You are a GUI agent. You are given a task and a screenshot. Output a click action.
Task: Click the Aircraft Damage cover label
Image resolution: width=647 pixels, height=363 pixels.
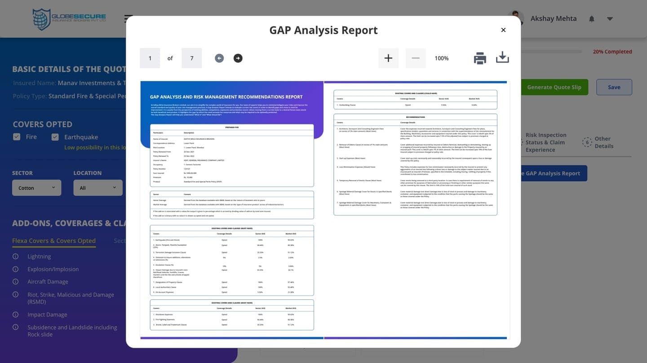click(48, 281)
